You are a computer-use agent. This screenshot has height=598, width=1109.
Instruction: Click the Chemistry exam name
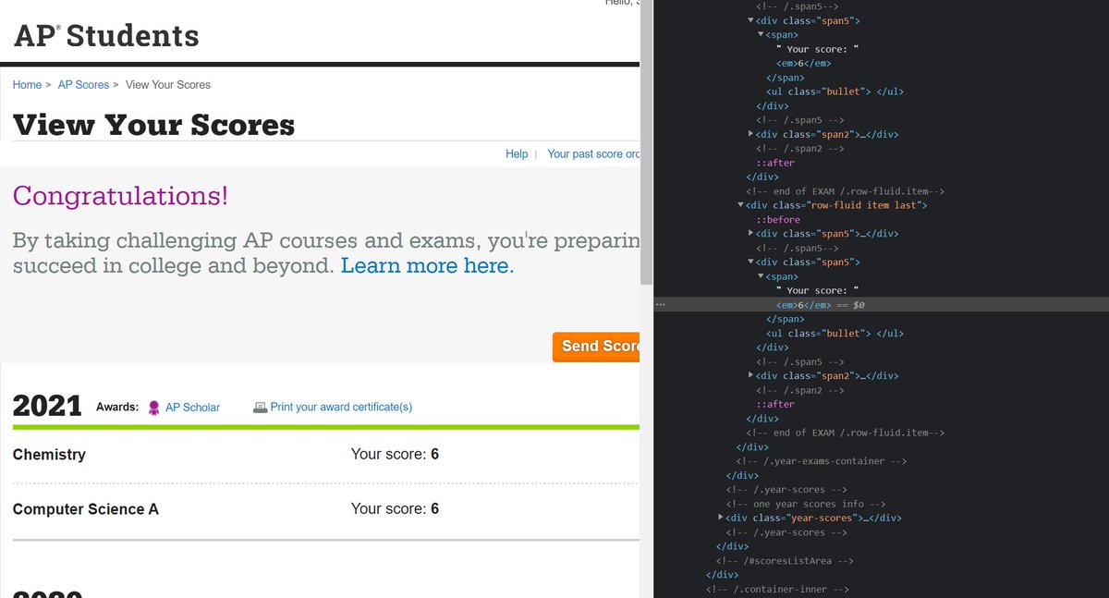[50, 455]
